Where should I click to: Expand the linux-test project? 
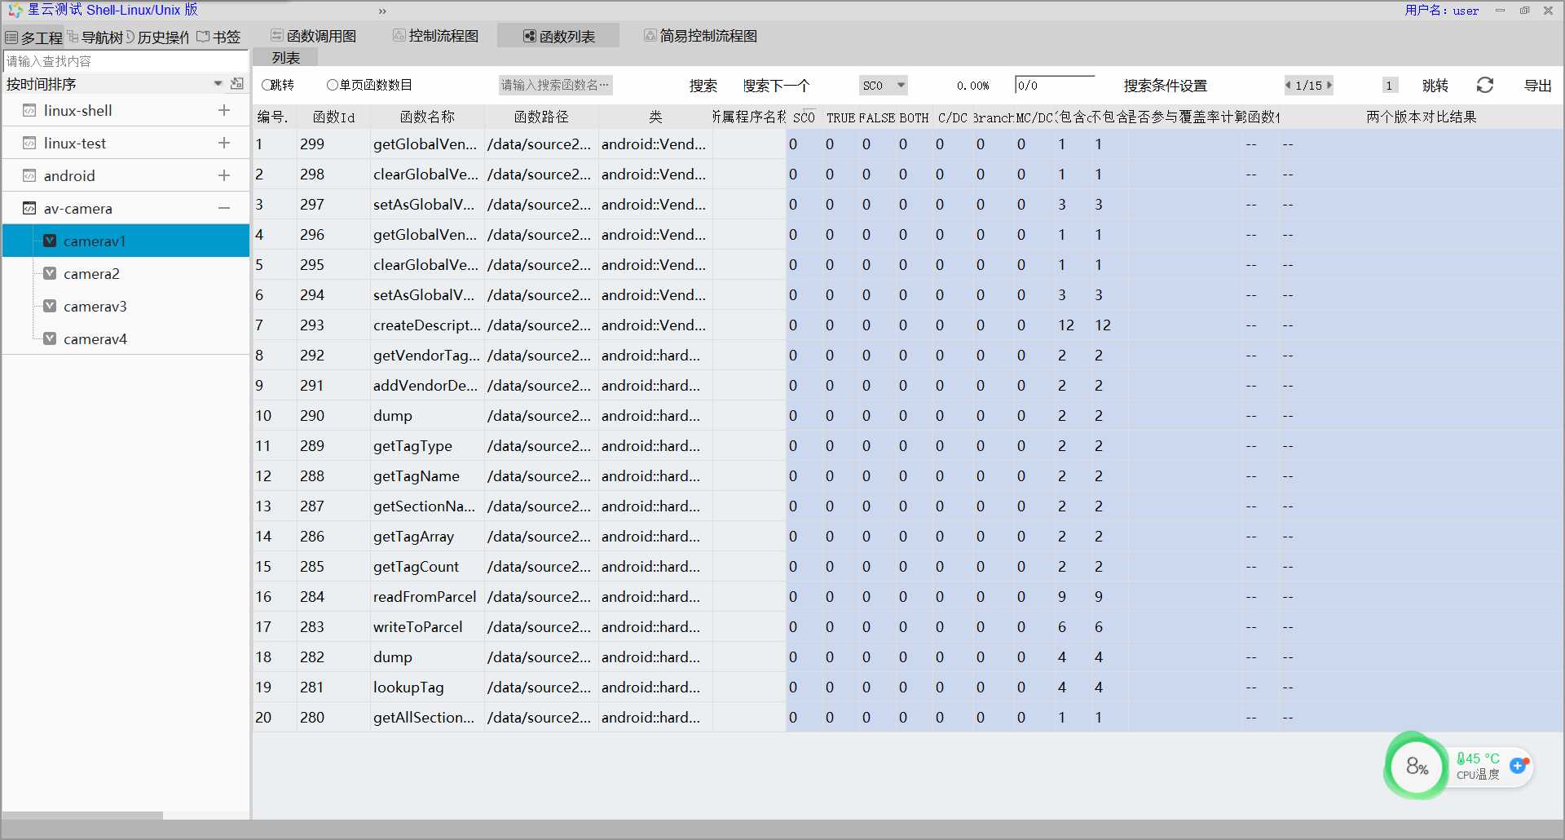pyautogui.click(x=224, y=143)
